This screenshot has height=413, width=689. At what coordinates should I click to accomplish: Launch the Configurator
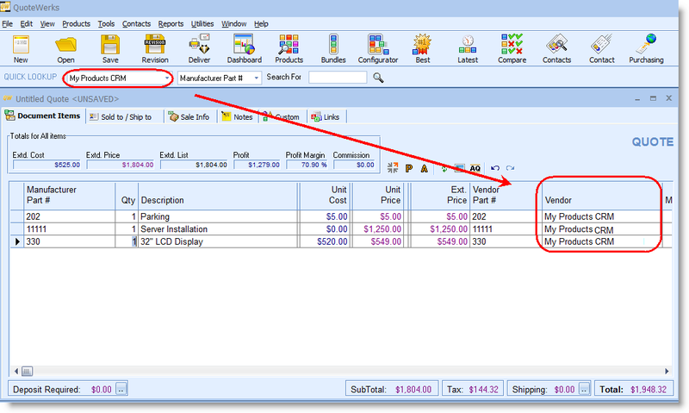click(378, 49)
